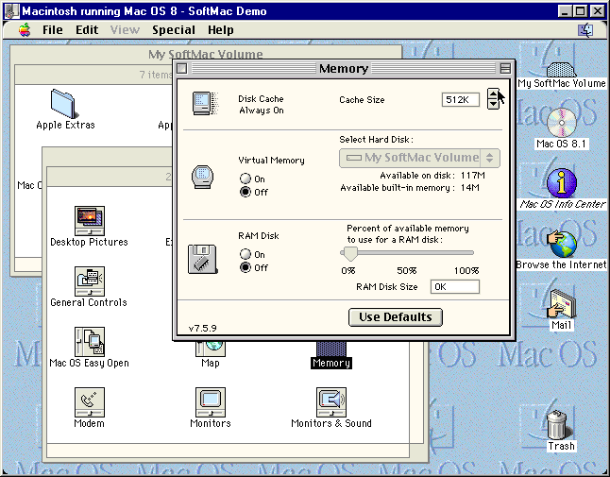Open the Edit menu
Image resolution: width=610 pixels, height=477 pixels.
click(87, 30)
